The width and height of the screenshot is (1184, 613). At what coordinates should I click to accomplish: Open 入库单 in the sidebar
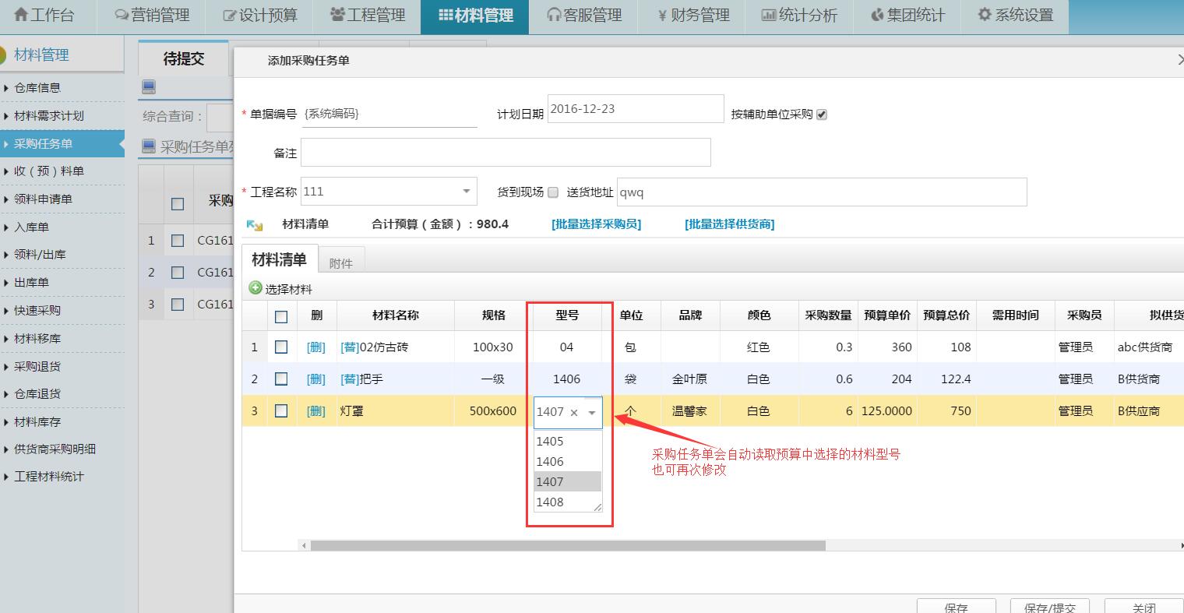(32, 227)
